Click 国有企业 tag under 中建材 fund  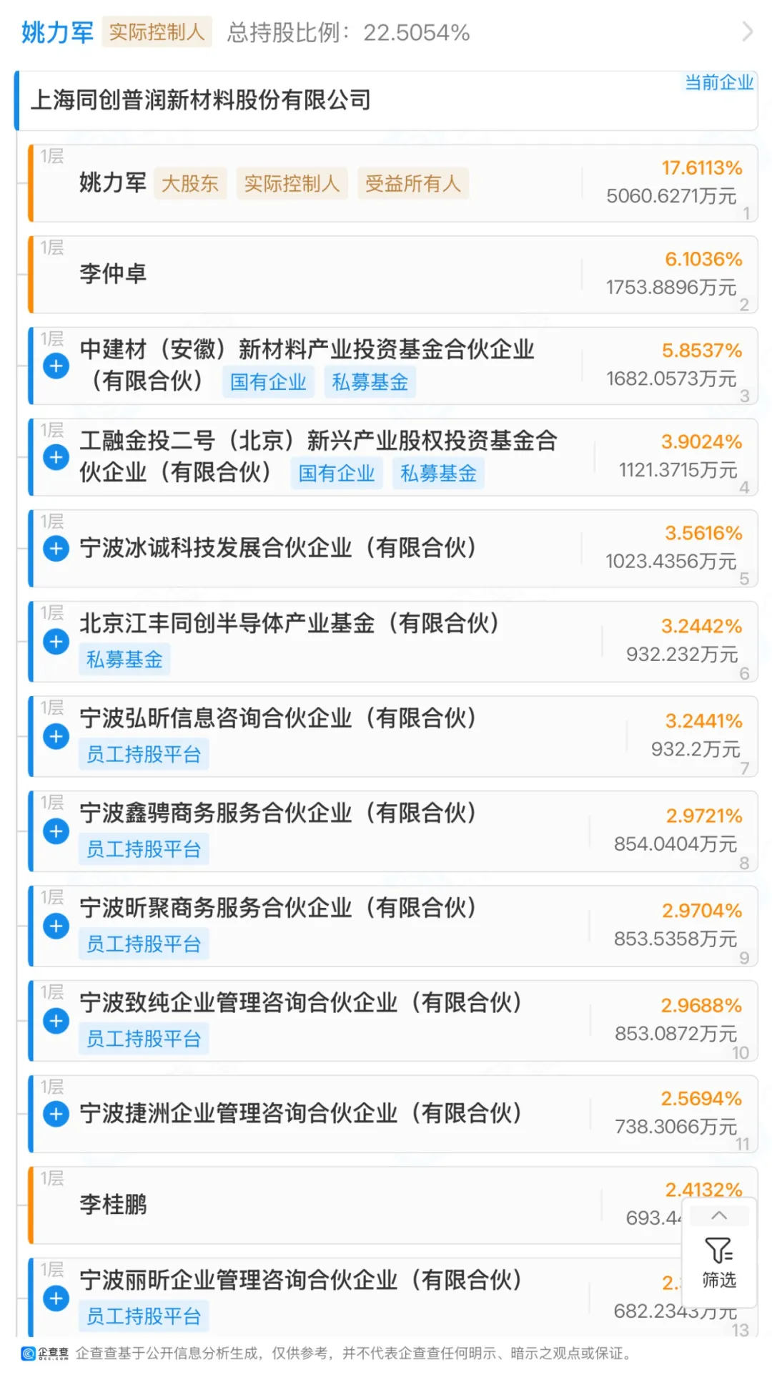[x=268, y=382]
